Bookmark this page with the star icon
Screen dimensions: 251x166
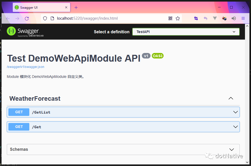click(x=178, y=18)
